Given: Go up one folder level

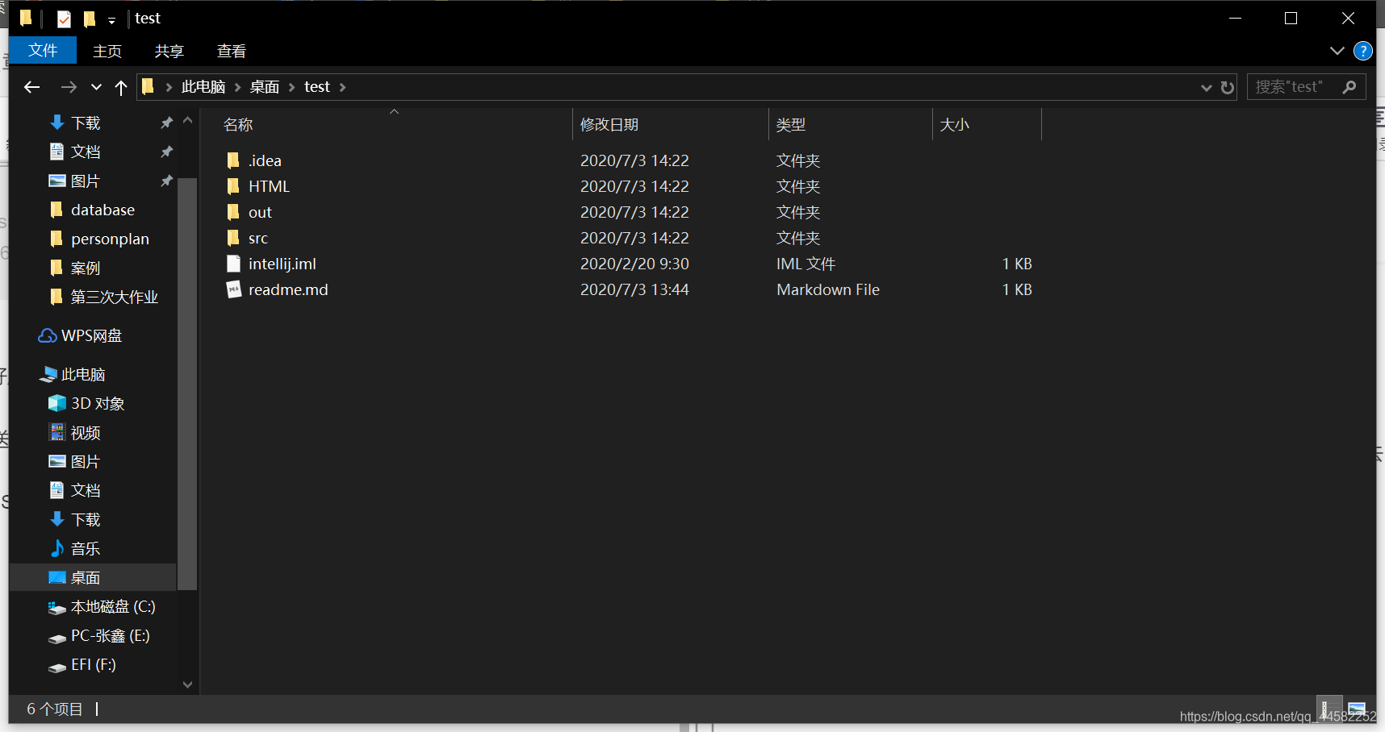Looking at the screenshot, I should click(121, 87).
